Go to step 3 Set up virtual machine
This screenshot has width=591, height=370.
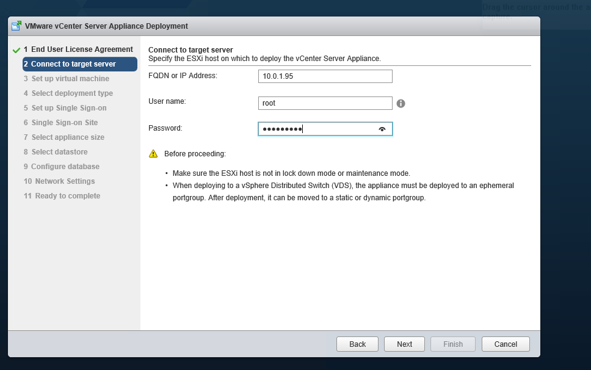(67, 78)
